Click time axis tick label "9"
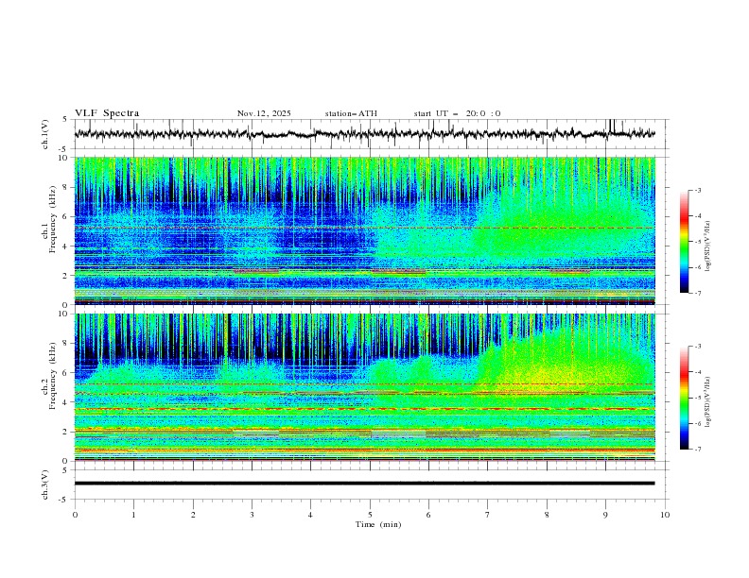The height and width of the screenshot is (578, 749). point(605,515)
